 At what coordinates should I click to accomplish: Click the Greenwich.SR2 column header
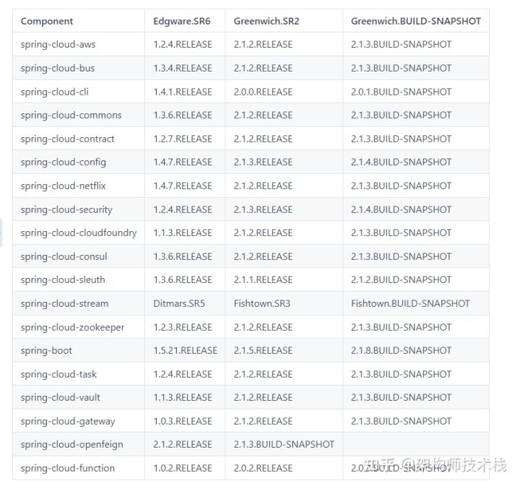266,21
